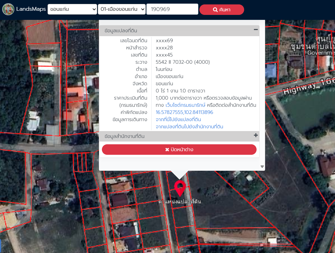This screenshot has width=335, height=253.
Task: Click the LandsMaps title text
Action: [31, 9]
